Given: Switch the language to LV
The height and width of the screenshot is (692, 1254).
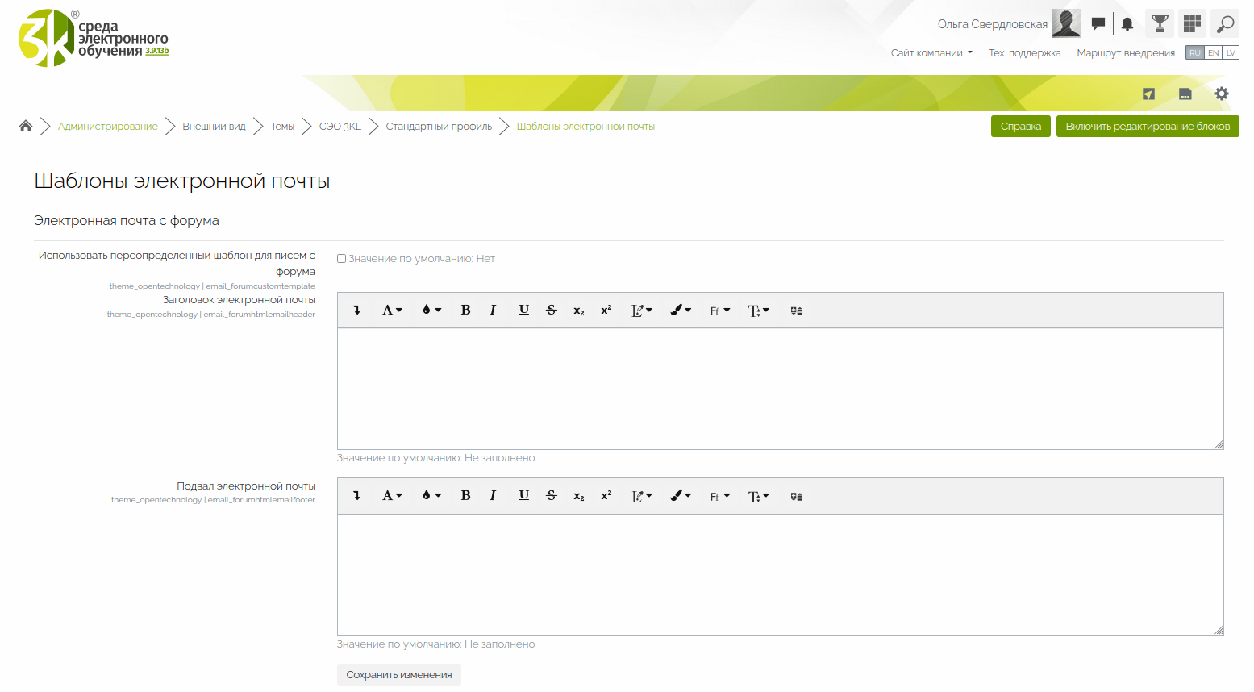Looking at the screenshot, I should pyautogui.click(x=1231, y=53).
